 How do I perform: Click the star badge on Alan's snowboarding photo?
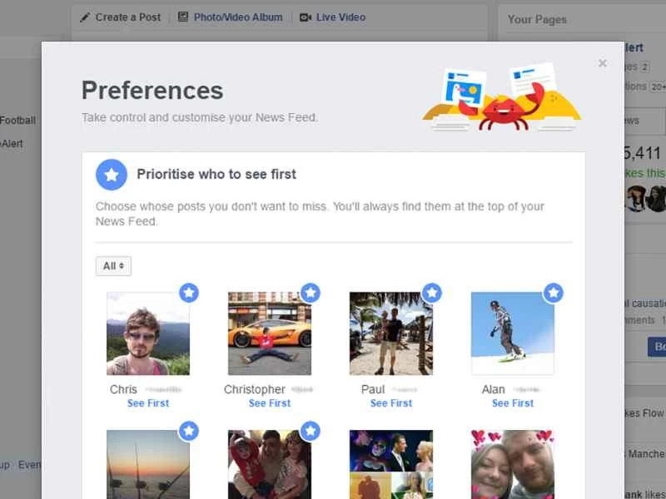pyautogui.click(x=554, y=293)
